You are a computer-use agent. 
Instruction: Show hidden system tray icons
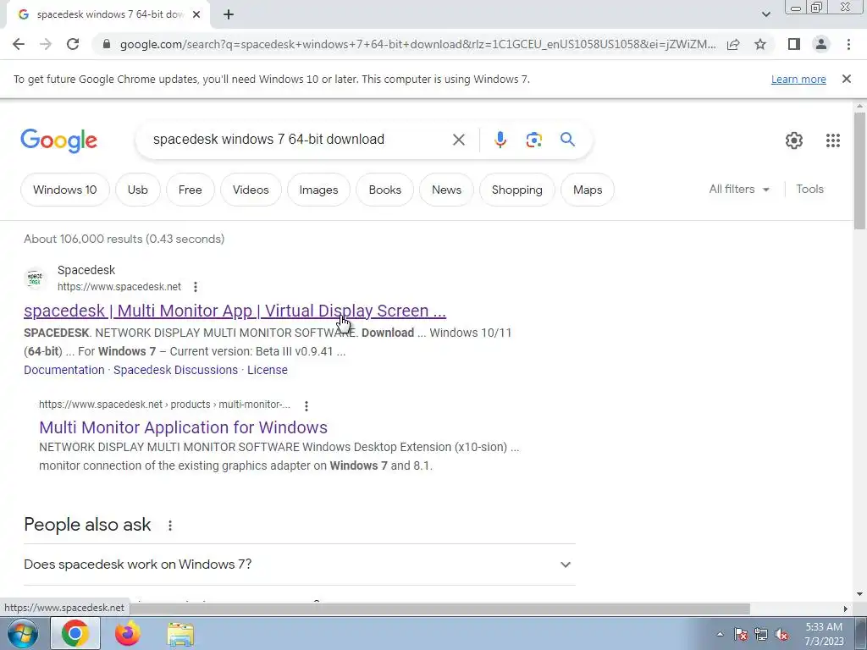coord(720,634)
